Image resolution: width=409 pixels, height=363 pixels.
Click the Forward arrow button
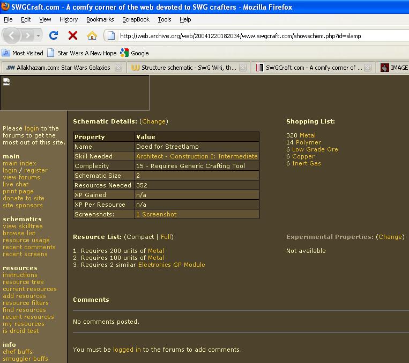tap(27, 35)
